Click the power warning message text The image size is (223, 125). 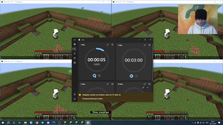[x=102, y=95]
